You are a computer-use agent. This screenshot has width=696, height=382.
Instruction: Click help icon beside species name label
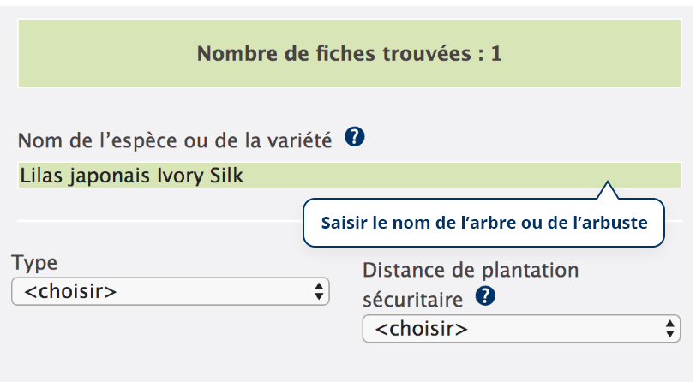(356, 137)
